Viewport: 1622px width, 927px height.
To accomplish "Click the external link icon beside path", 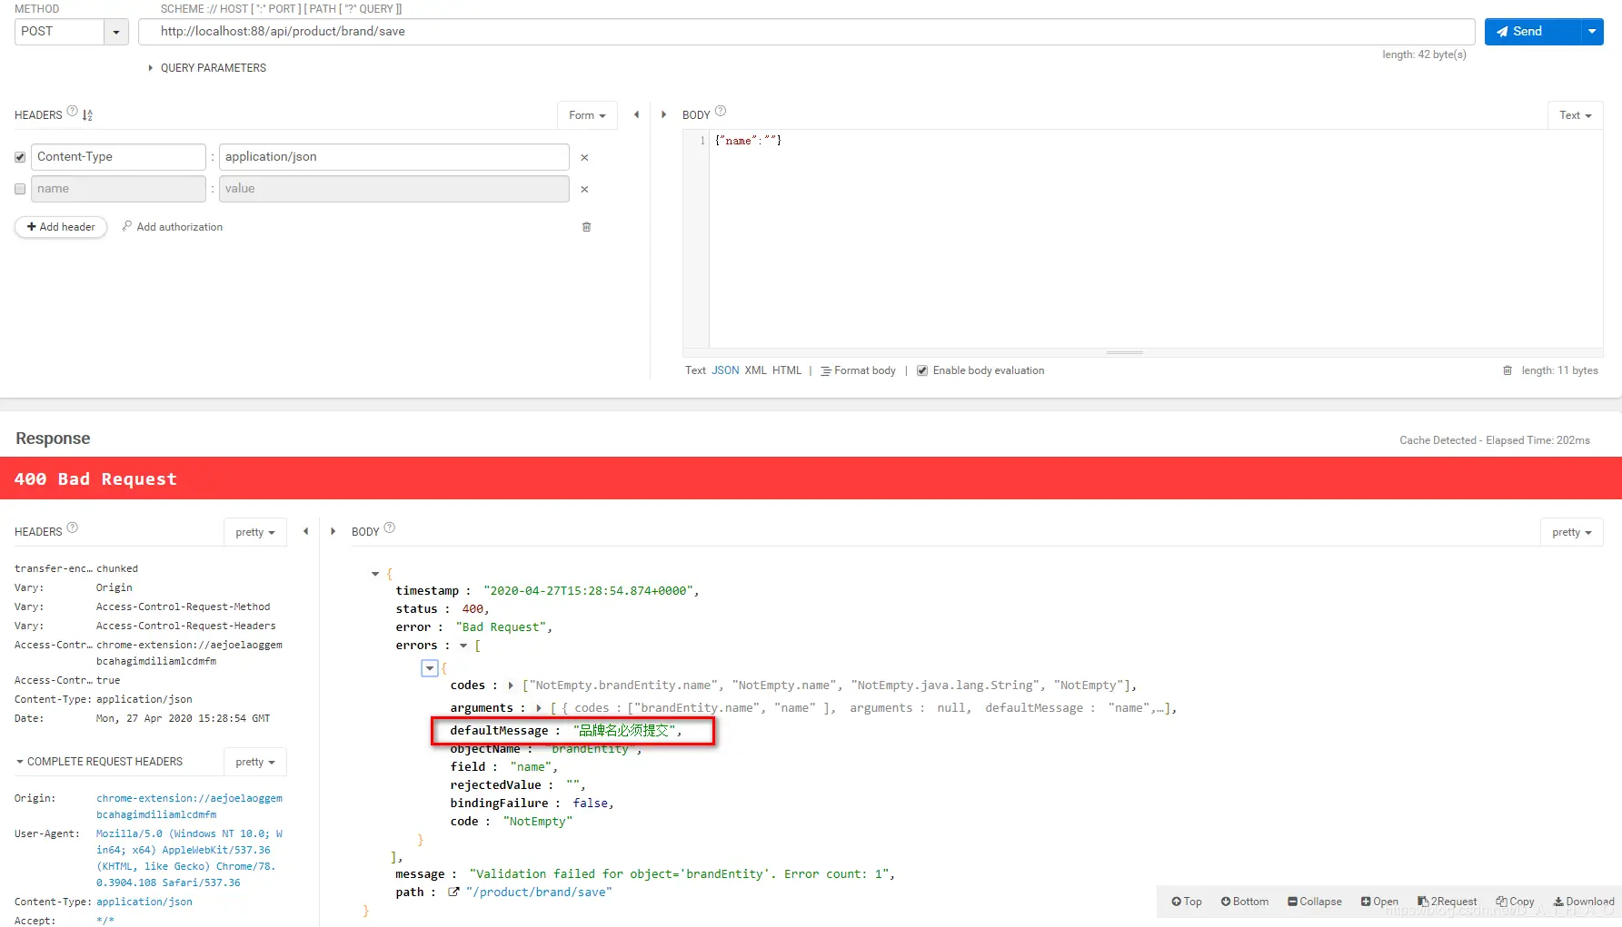I will click(453, 892).
